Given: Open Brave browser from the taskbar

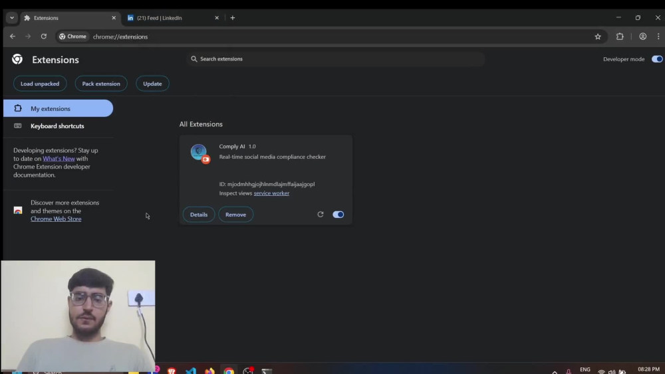Looking at the screenshot, I should (172, 371).
